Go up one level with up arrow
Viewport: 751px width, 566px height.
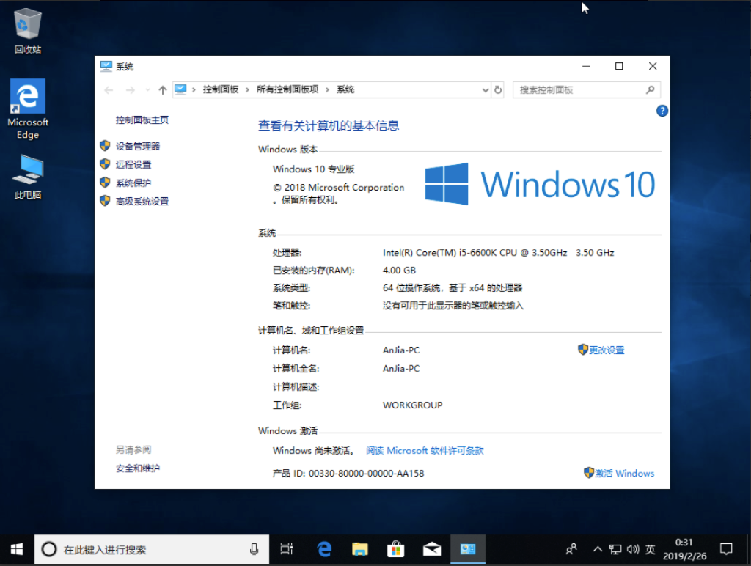(163, 90)
